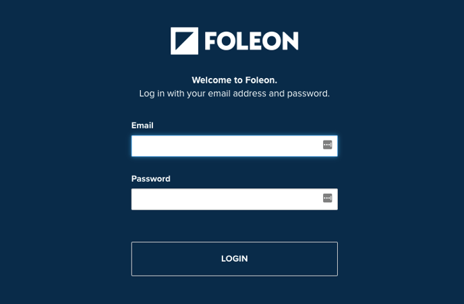464x304 pixels.
Task: Show saved credentials via Password field icon
Action: click(x=328, y=198)
